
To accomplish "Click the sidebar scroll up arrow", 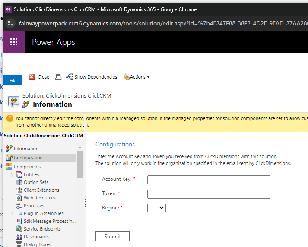I will point(80,147).
